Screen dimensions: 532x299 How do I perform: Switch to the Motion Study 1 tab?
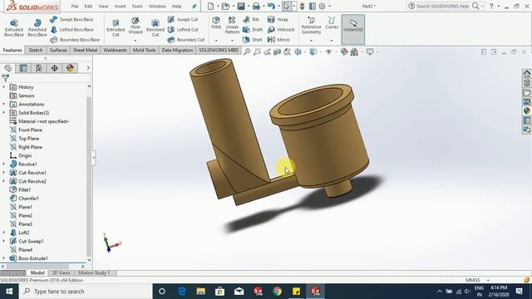[x=94, y=273]
